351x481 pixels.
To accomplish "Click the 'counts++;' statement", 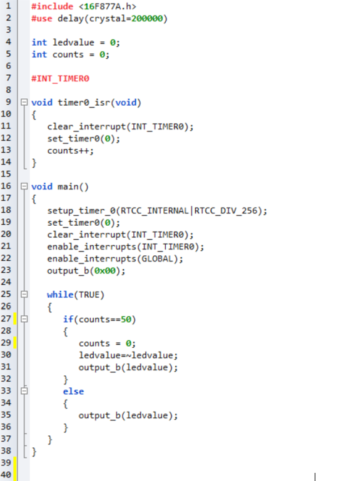I will (70, 151).
